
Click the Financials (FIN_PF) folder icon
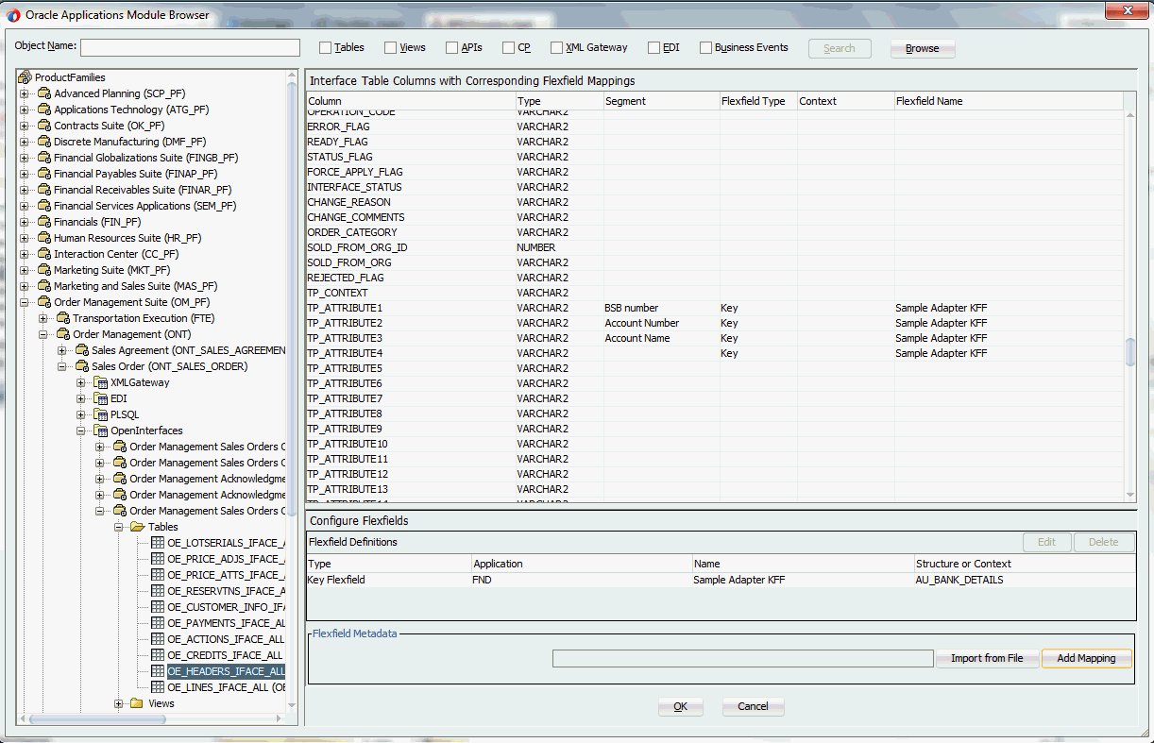(44, 222)
